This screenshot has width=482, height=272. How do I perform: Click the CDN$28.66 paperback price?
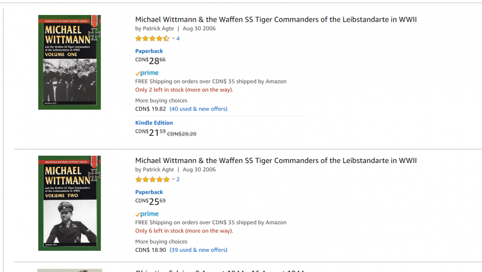(150, 61)
